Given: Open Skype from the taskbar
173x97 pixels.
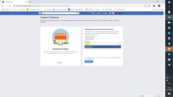Looking at the screenshot, I should click(x=169, y=33).
